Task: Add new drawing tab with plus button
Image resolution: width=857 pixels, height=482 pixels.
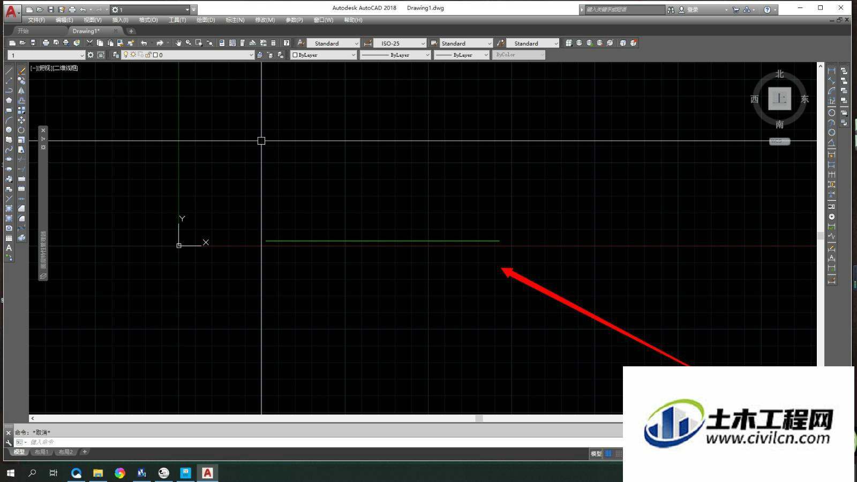Action: coord(131,31)
